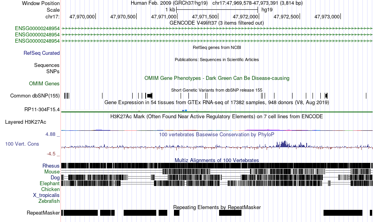The height and width of the screenshot is (222, 373).
Task: Click the Layered H3K27Ac track label
Action: click(26, 122)
